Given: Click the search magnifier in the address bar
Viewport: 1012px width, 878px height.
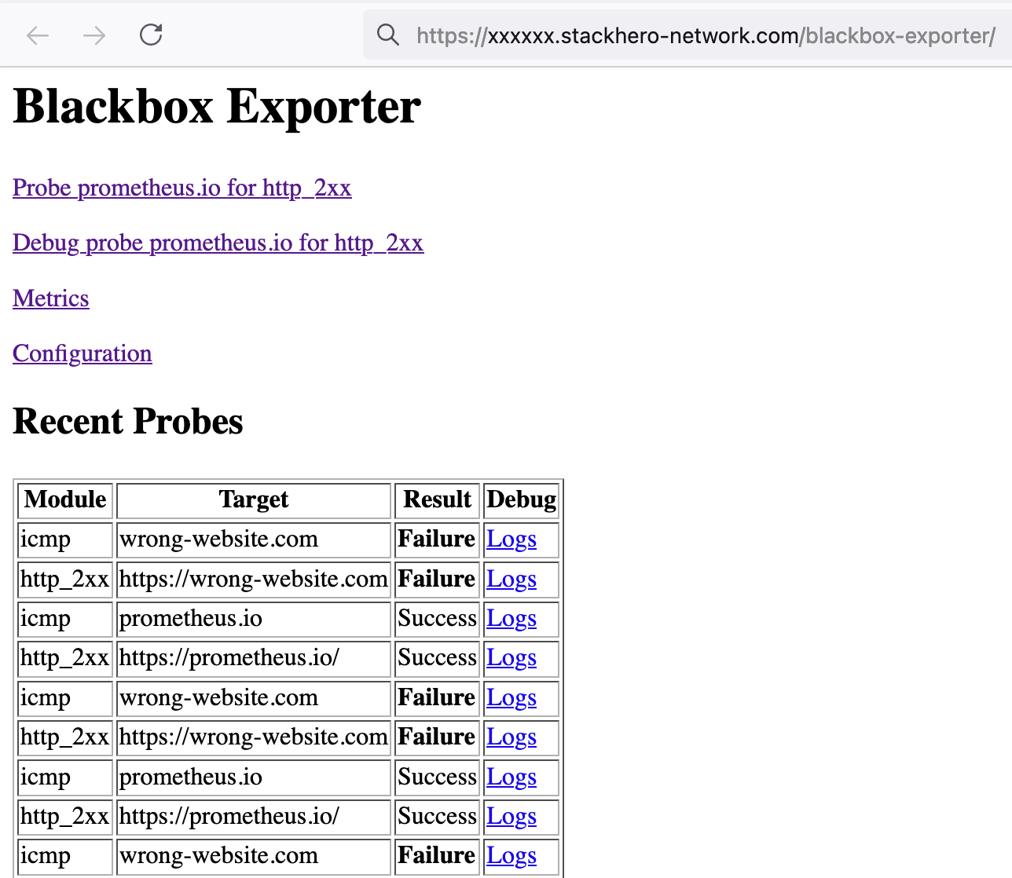Looking at the screenshot, I should point(388,35).
